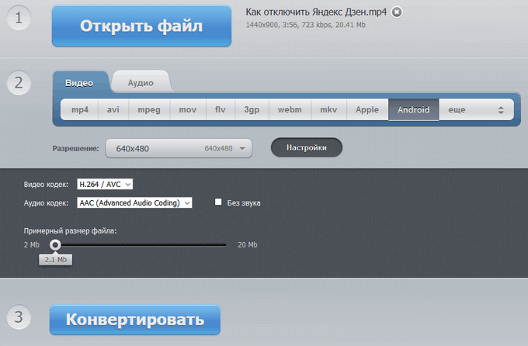Click the Конвертировать button
Viewport: 528px width, 346px height.
click(135, 320)
